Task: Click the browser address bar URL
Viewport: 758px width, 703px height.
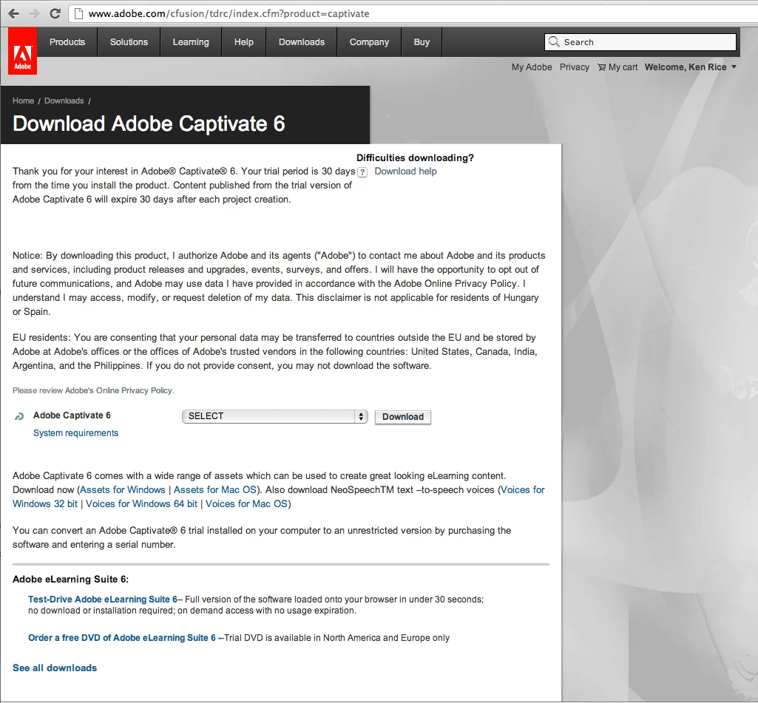Action: [229, 13]
